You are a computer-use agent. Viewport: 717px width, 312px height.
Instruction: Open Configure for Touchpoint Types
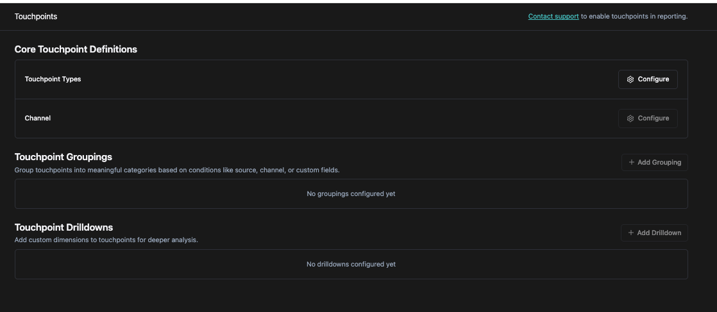(x=648, y=79)
